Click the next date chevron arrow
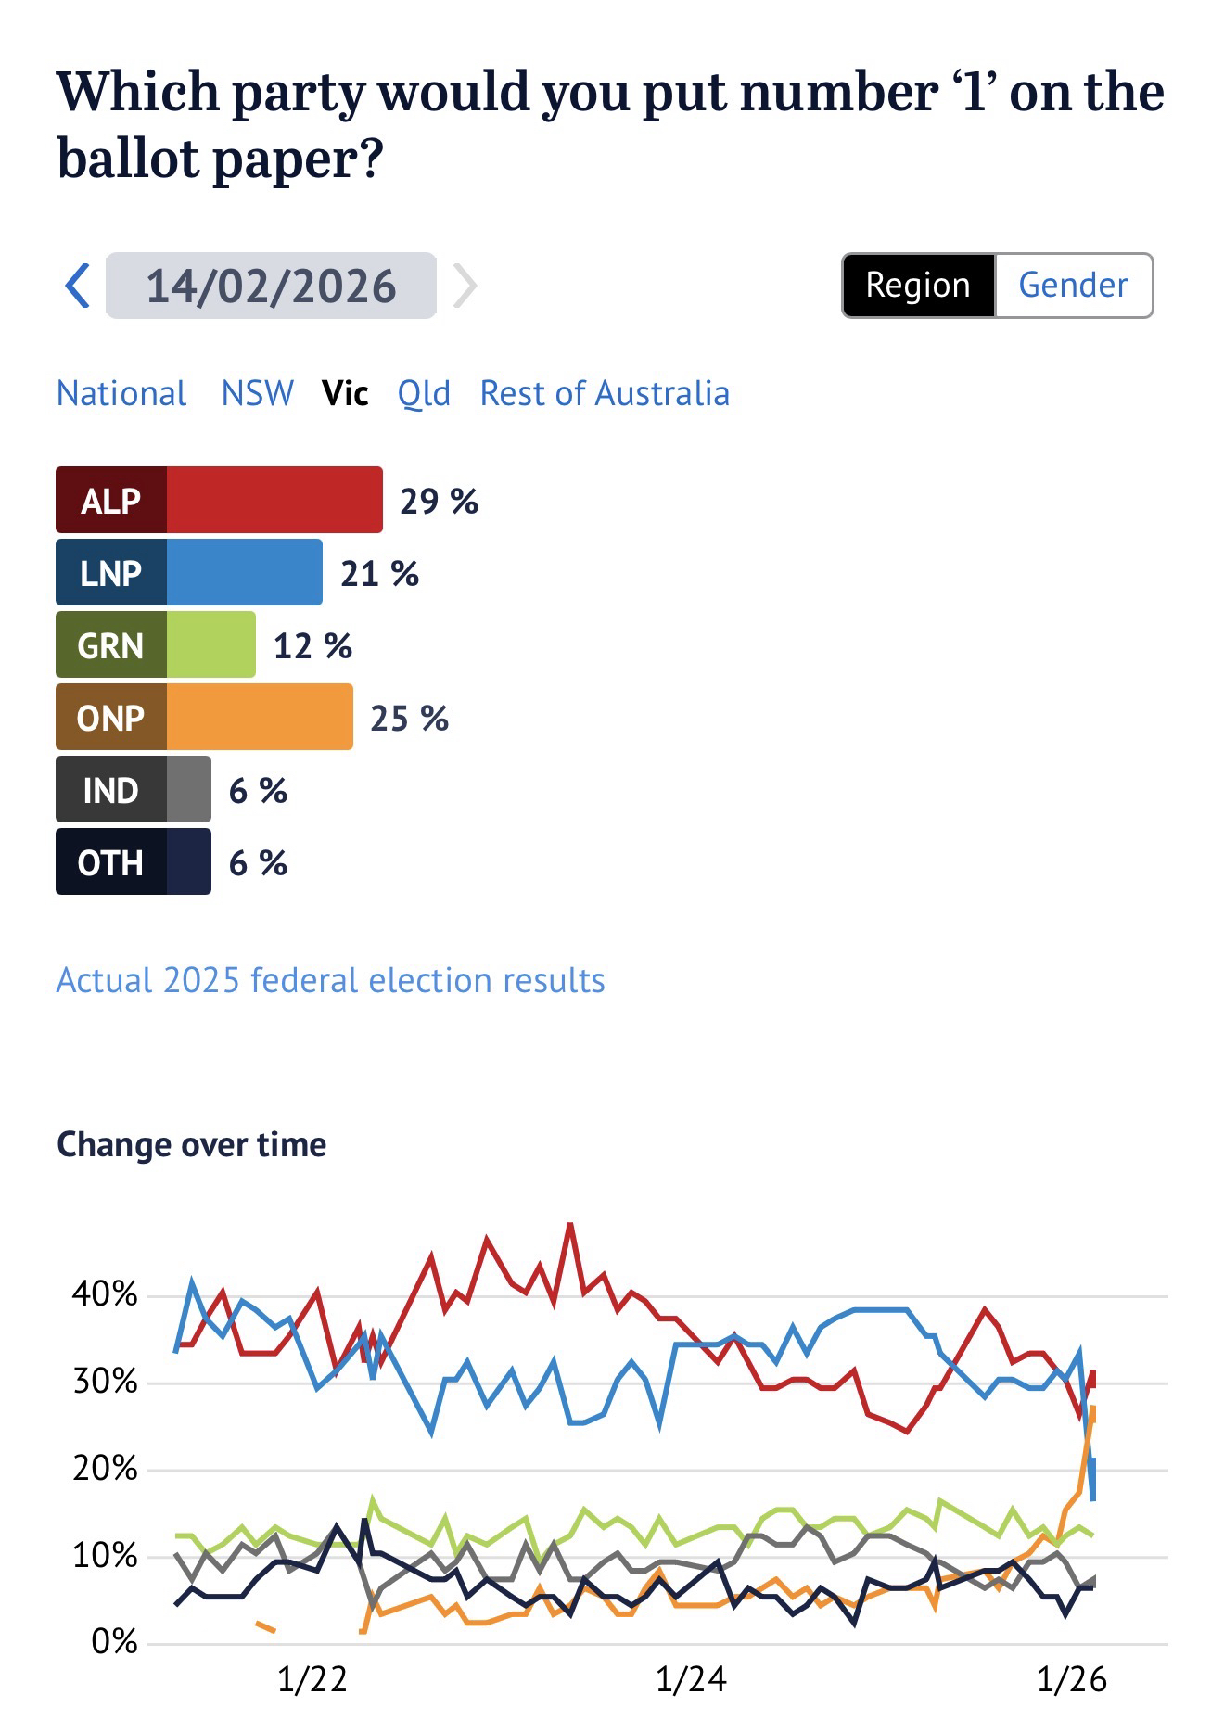This screenshot has height=1733, width=1224. point(465,286)
